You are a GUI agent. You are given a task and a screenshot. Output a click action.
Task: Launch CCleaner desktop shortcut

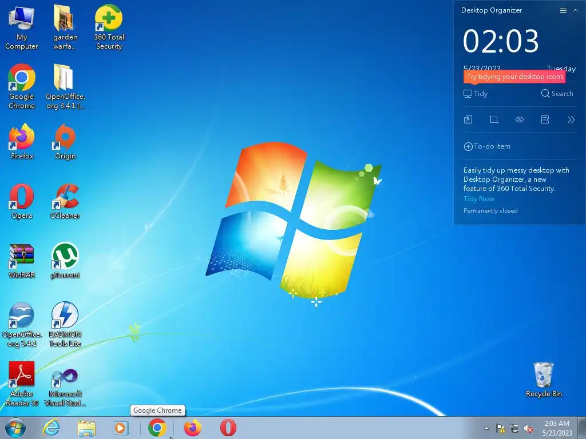coord(65,202)
